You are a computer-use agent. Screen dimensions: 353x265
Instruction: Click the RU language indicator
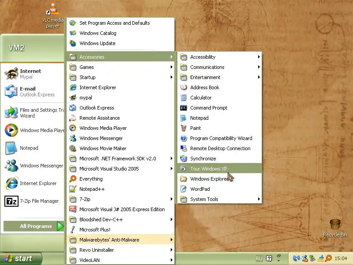(259, 258)
